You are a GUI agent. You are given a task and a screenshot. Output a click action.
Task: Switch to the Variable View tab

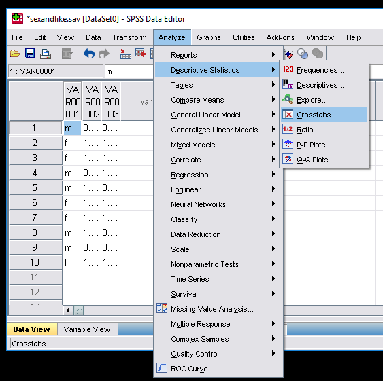click(x=87, y=329)
